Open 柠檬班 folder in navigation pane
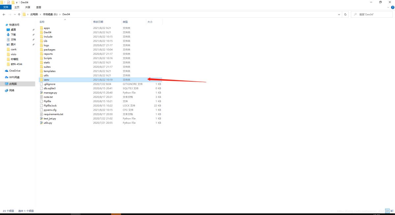Viewport: 395px width, 215px height. coord(14,59)
